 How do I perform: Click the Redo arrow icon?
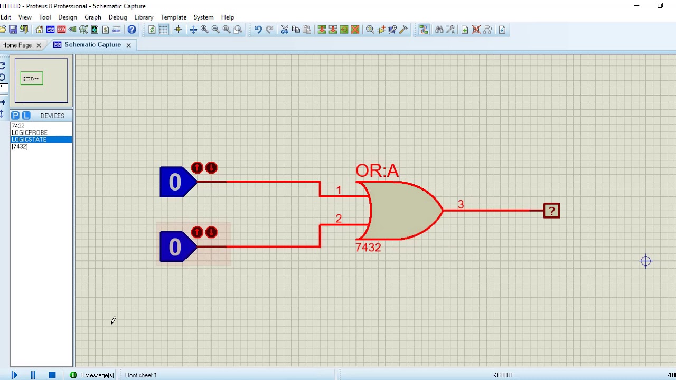[x=269, y=30]
